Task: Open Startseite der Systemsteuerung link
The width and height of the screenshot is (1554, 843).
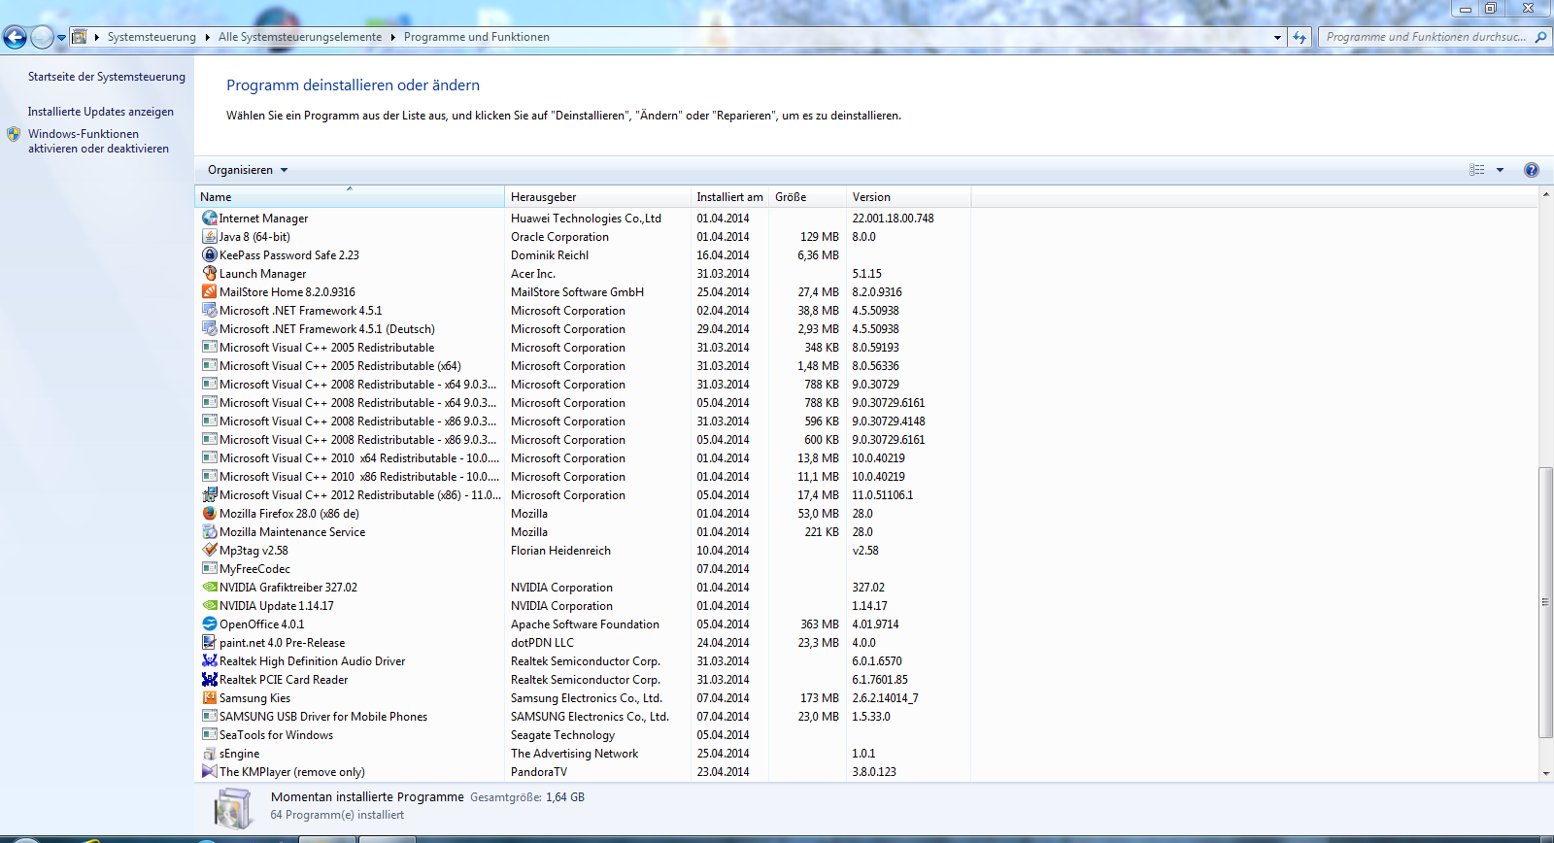Action: coord(106,77)
